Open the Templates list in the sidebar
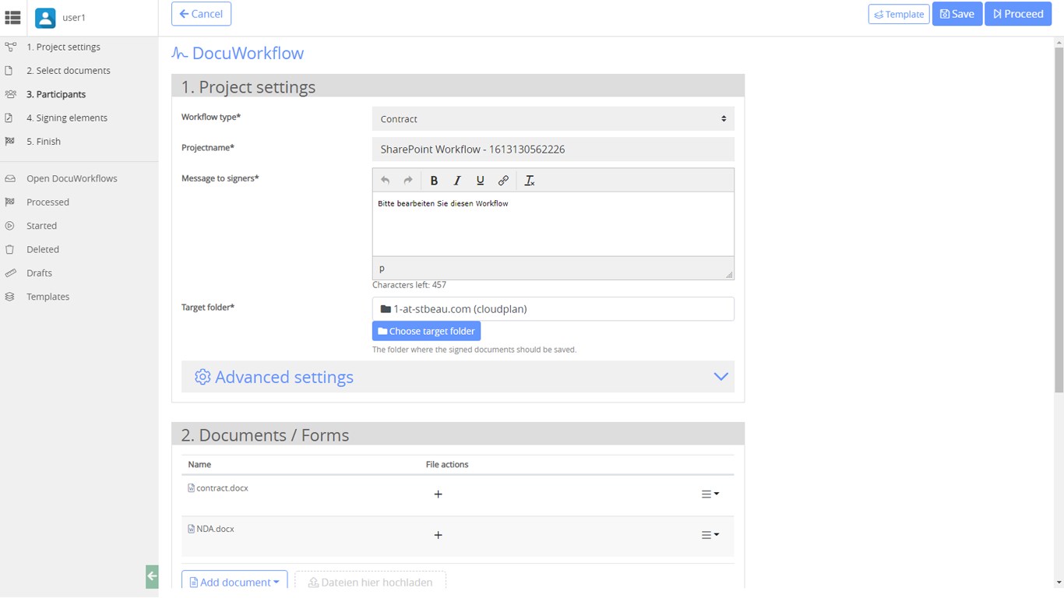 (48, 297)
